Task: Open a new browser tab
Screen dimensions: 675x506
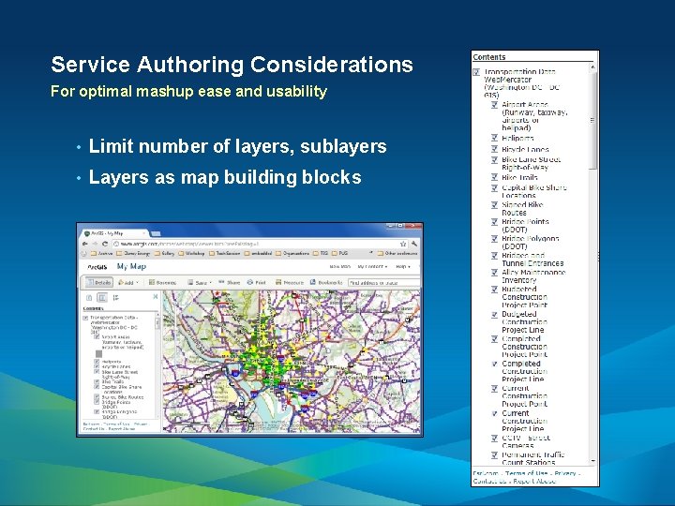Action: (x=156, y=233)
